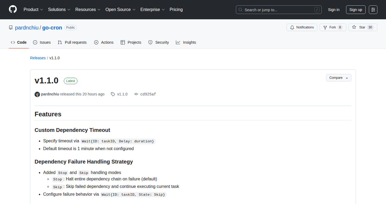
Task: Click the star count 30
Action: pyautogui.click(x=370, y=27)
